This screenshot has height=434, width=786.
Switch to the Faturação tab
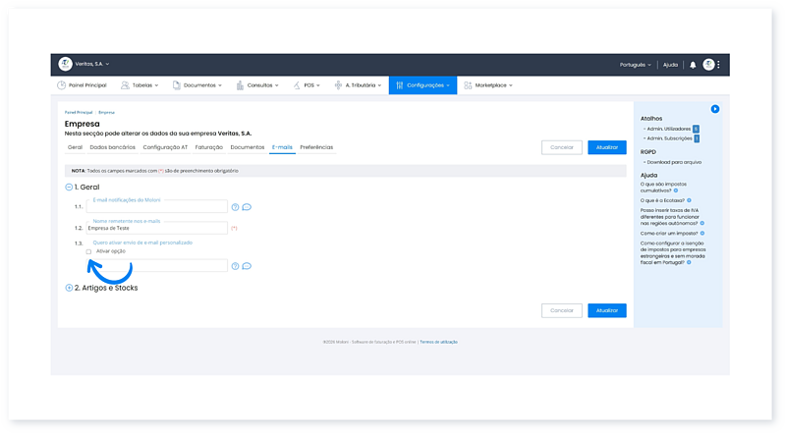209,147
